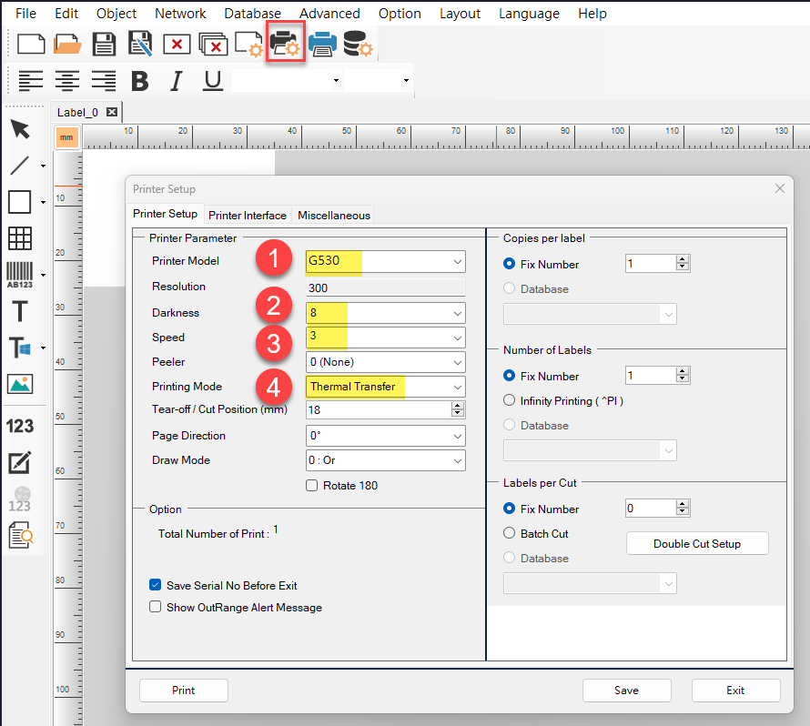Select the Infinity Printing radio button
This screenshot has height=726, width=810.
click(510, 400)
